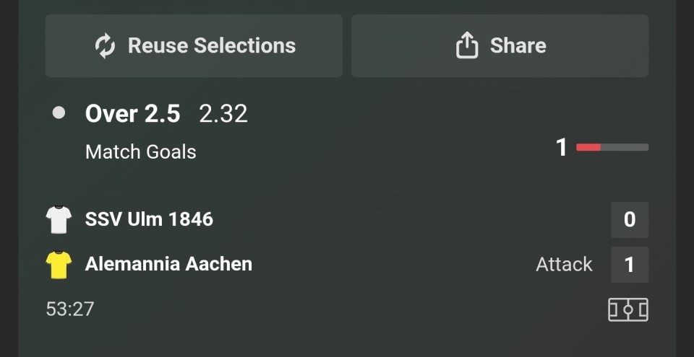
Task: Click the gray unfilled part of goals bar
Action: tap(625, 148)
